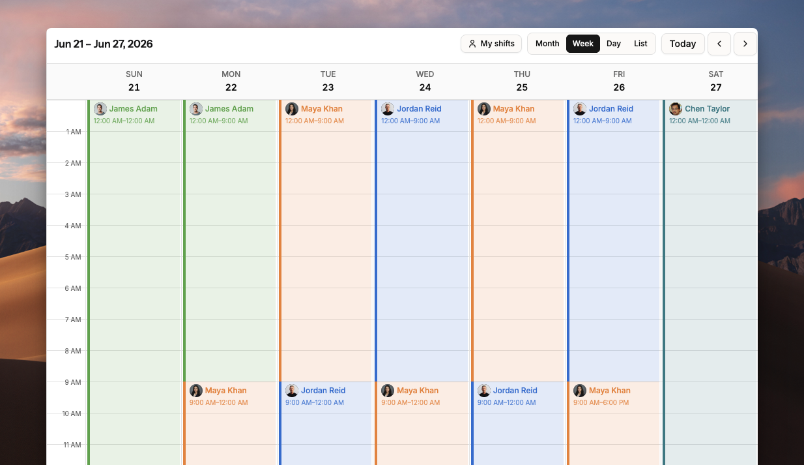This screenshot has width=804, height=465.
Task: Click the SUN 21 column header
Action: coord(134,81)
